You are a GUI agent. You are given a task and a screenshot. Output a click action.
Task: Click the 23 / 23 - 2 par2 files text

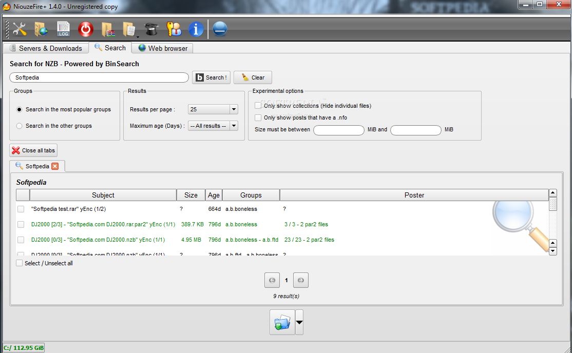tap(309, 240)
